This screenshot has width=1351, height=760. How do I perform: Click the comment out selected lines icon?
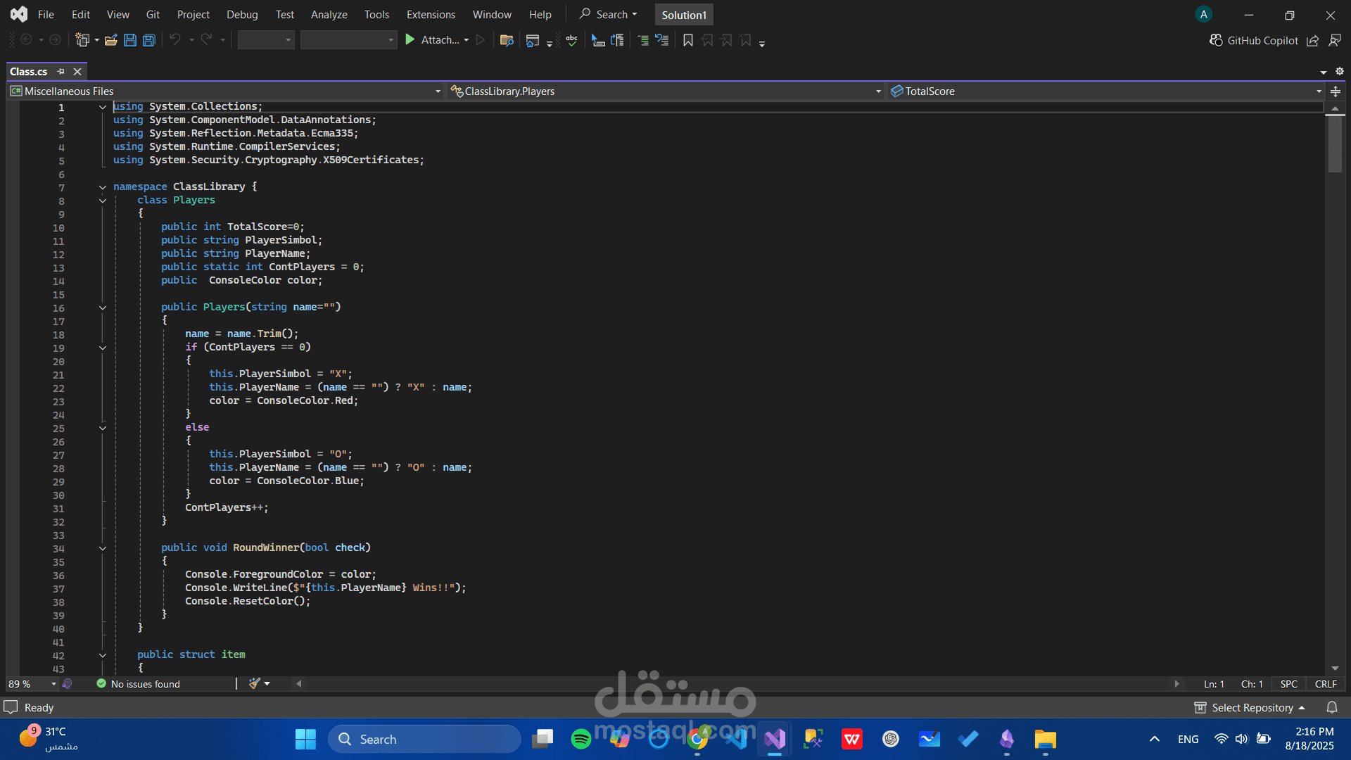click(x=643, y=40)
